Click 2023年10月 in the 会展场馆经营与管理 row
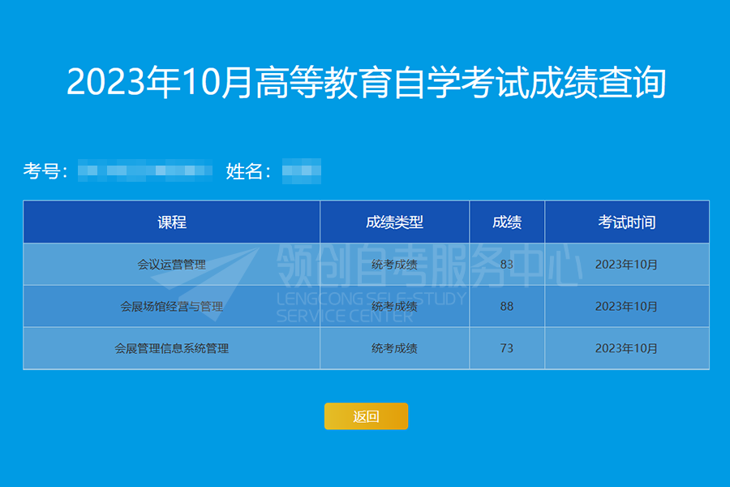Viewport: 730px width, 487px height. click(x=626, y=307)
